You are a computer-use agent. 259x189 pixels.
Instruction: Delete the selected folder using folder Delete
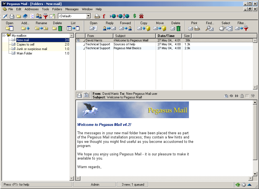click(x=57, y=26)
